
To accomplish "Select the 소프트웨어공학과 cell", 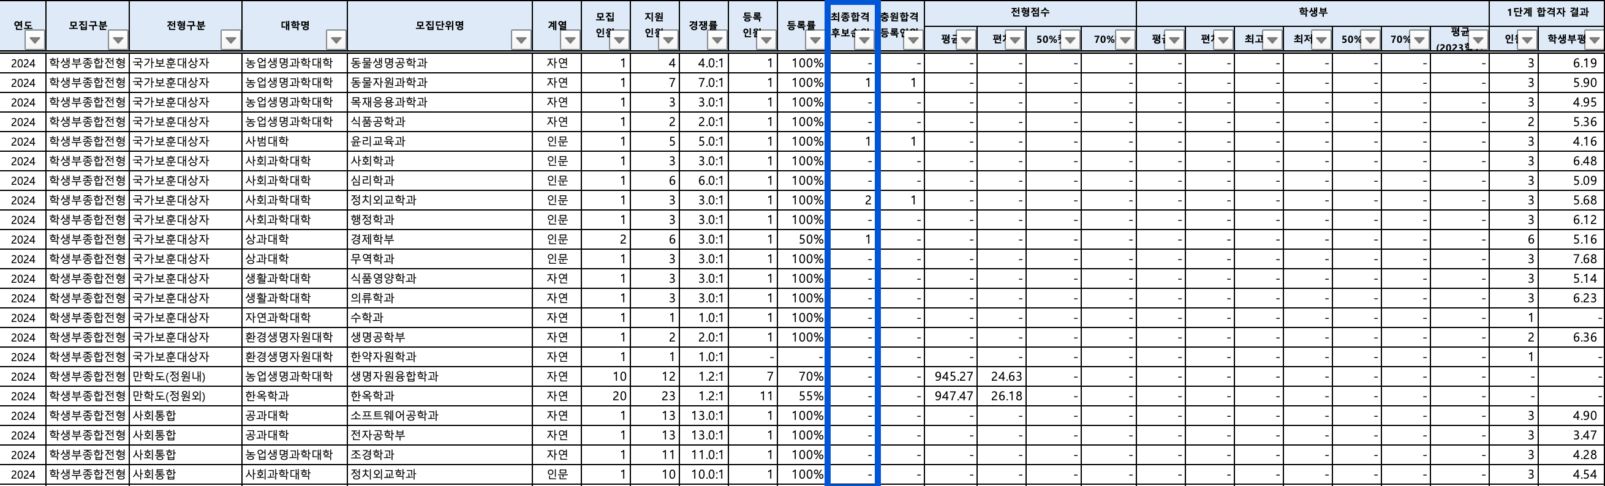I will 440,416.
